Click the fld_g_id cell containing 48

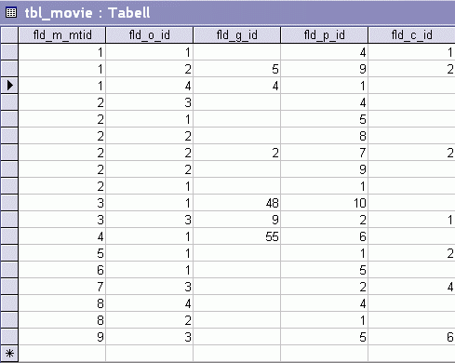[237, 203]
